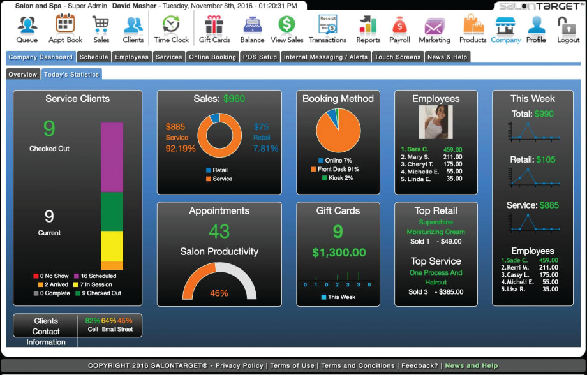The image size is (587, 375).
Task: Click the Salon Productivity 46% gauge
Action: pyautogui.click(x=219, y=281)
